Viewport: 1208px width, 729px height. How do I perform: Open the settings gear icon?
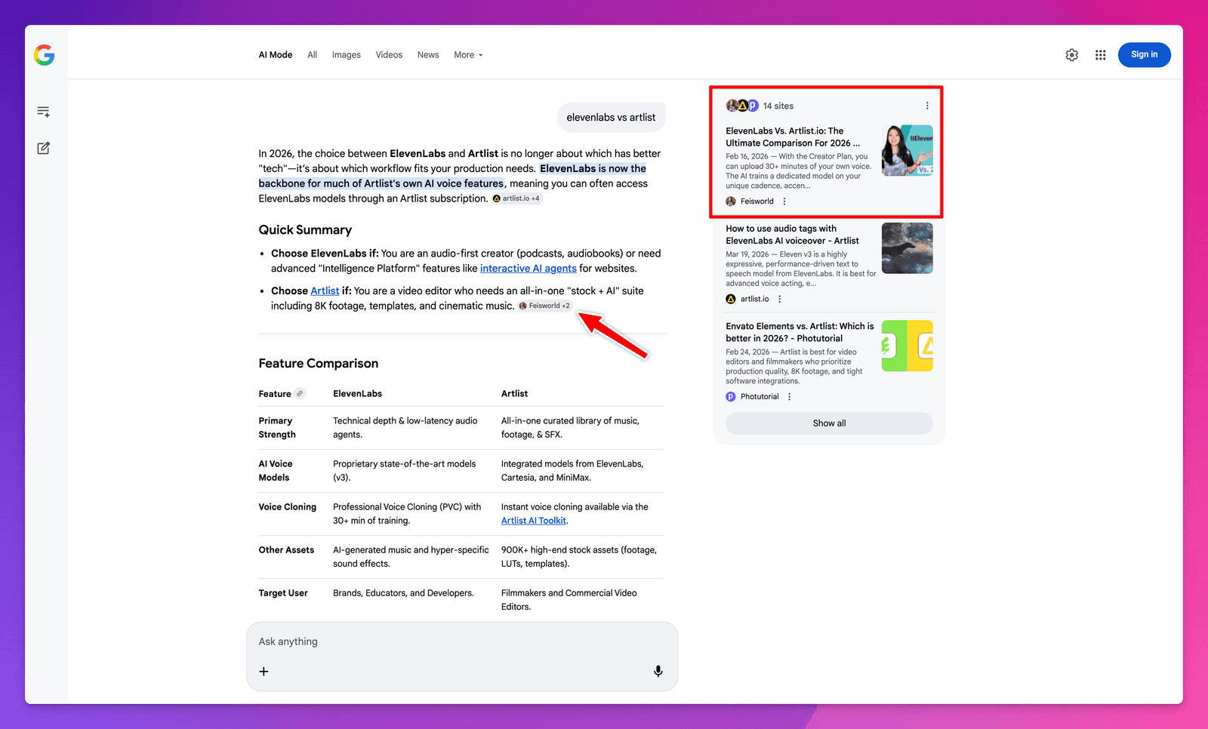[x=1071, y=55]
